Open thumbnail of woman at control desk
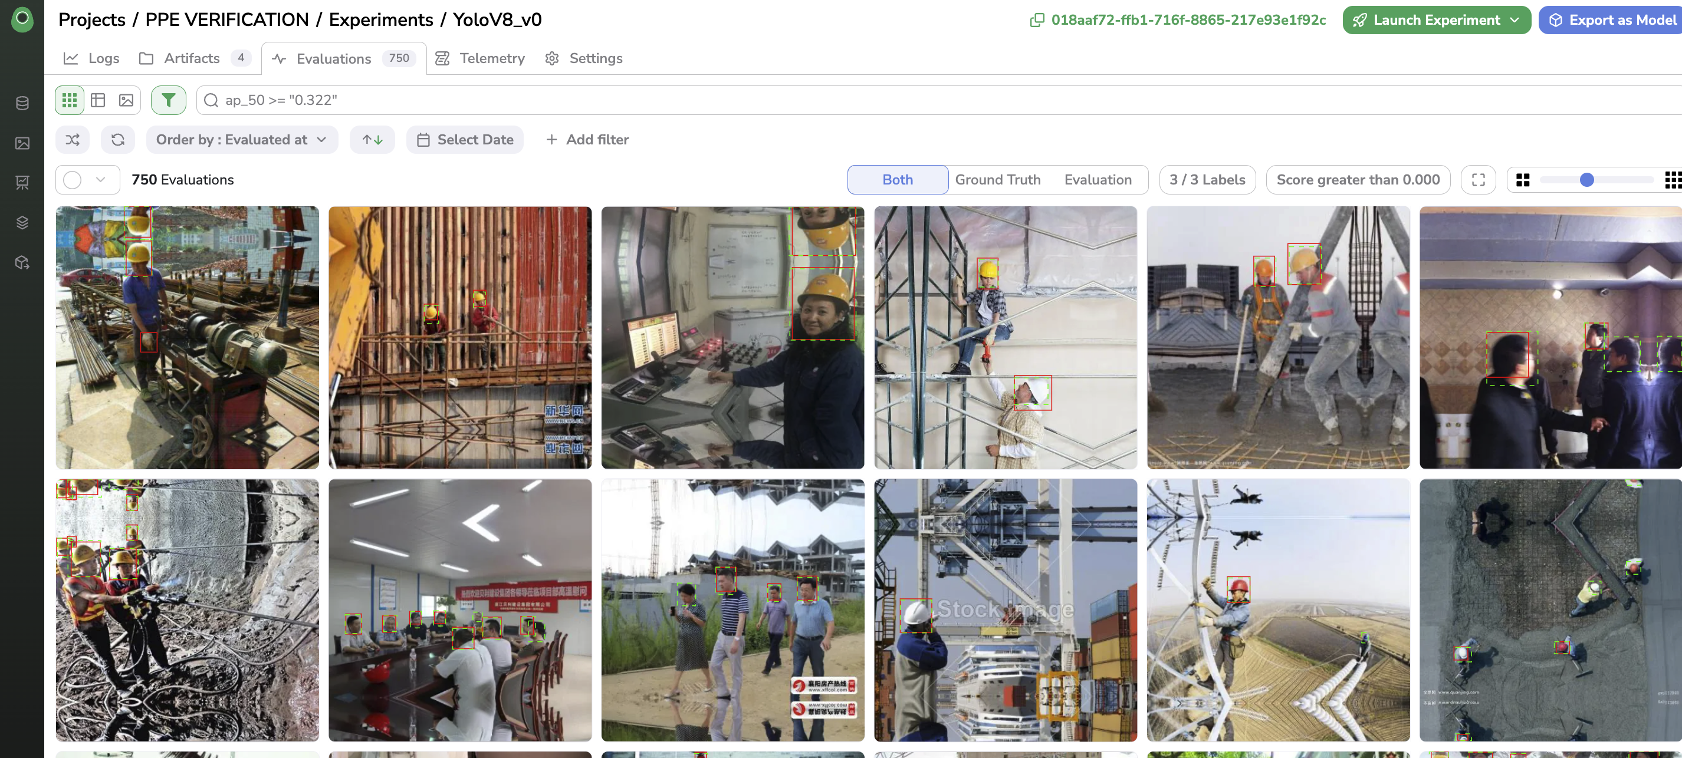Viewport: 1682px width, 758px height. pyautogui.click(x=732, y=338)
